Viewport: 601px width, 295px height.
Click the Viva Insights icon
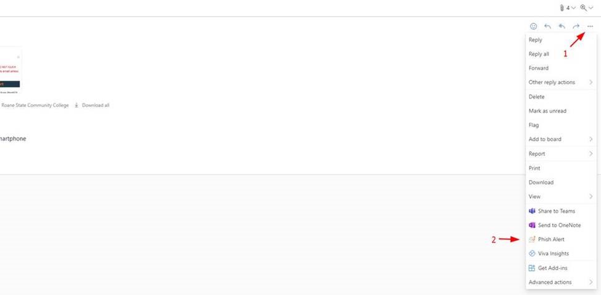(x=532, y=254)
